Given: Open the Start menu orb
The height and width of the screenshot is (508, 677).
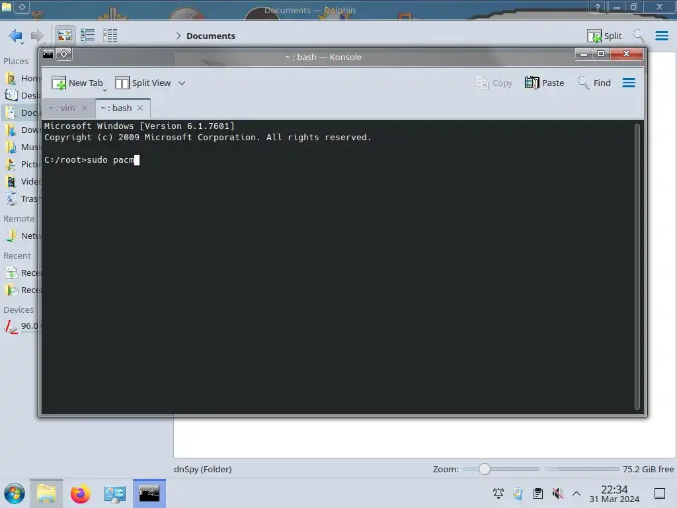Looking at the screenshot, I should [15, 493].
